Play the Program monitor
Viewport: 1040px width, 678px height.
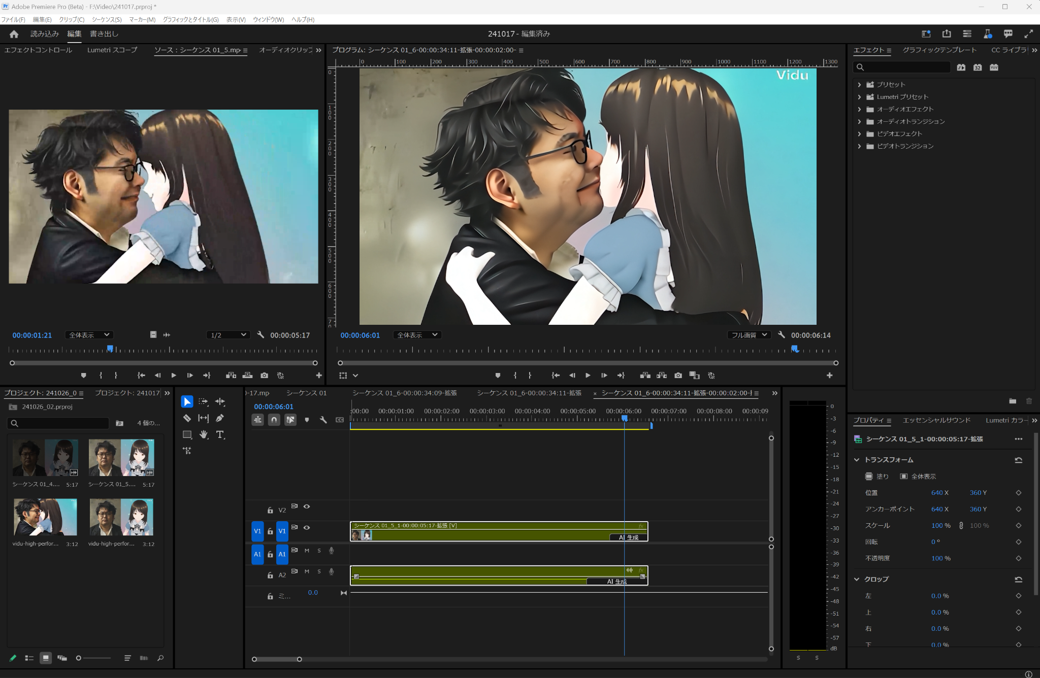pos(588,376)
